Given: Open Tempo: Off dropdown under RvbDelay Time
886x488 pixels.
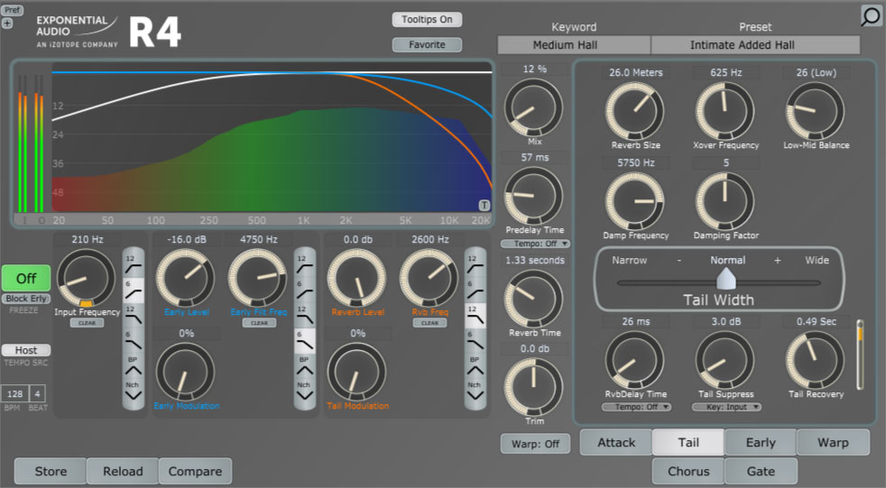Looking at the screenshot, I should pyautogui.click(x=636, y=407).
